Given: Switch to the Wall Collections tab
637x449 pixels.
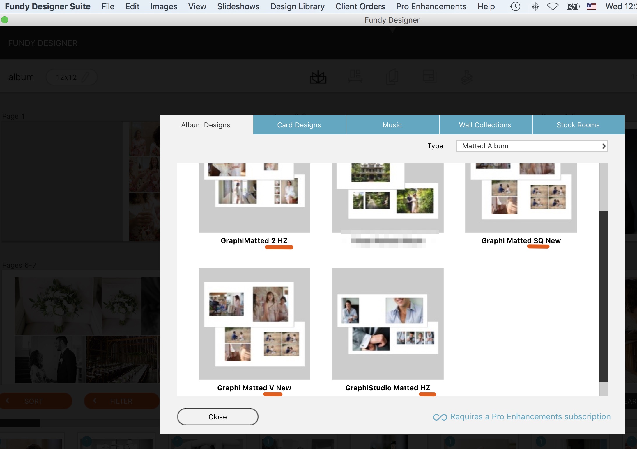Looking at the screenshot, I should pos(485,125).
